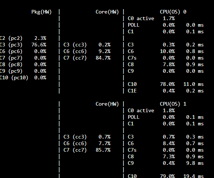Viewport: 214px width, 178px height.
Task: Click the 0.3 ms C3 duration
Action: 195,137
